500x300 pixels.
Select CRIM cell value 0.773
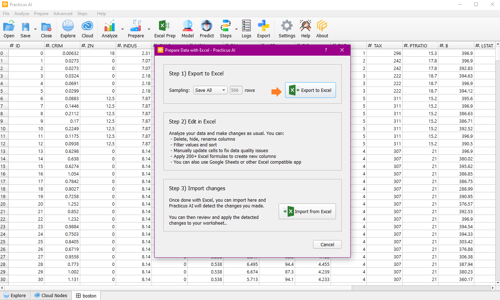62,264
